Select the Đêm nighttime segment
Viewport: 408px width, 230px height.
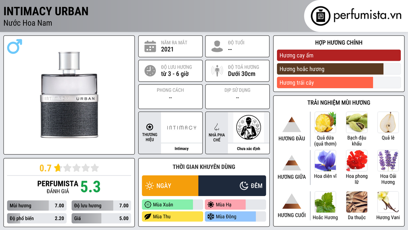click(232, 186)
